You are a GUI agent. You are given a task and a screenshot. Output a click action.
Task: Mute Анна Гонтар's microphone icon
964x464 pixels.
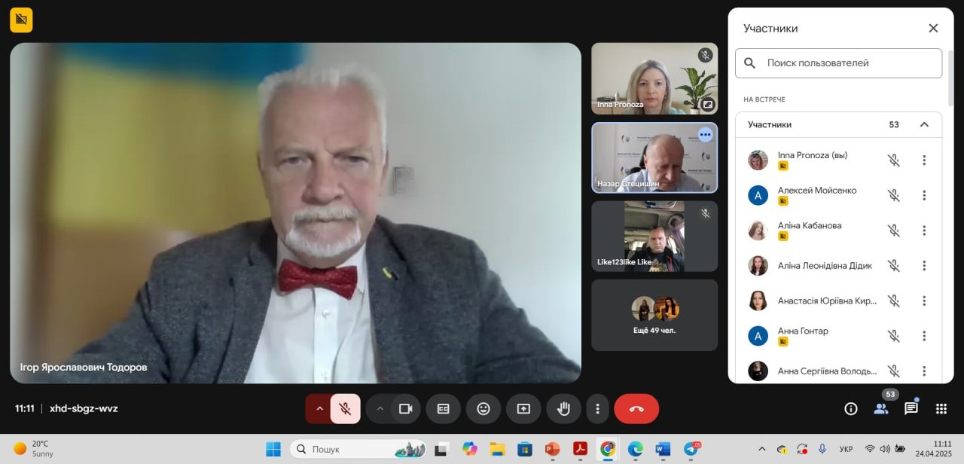point(893,336)
